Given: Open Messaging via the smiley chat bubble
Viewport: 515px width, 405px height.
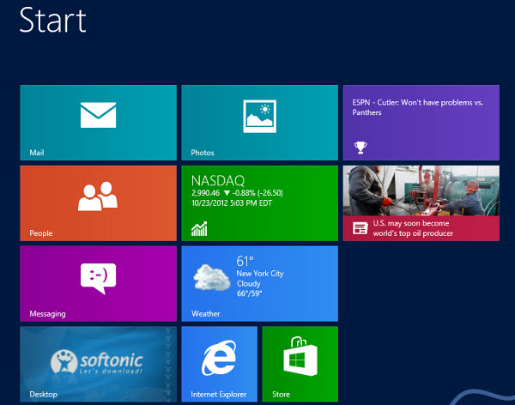Looking at the screenshot, I should coord(98,277).
